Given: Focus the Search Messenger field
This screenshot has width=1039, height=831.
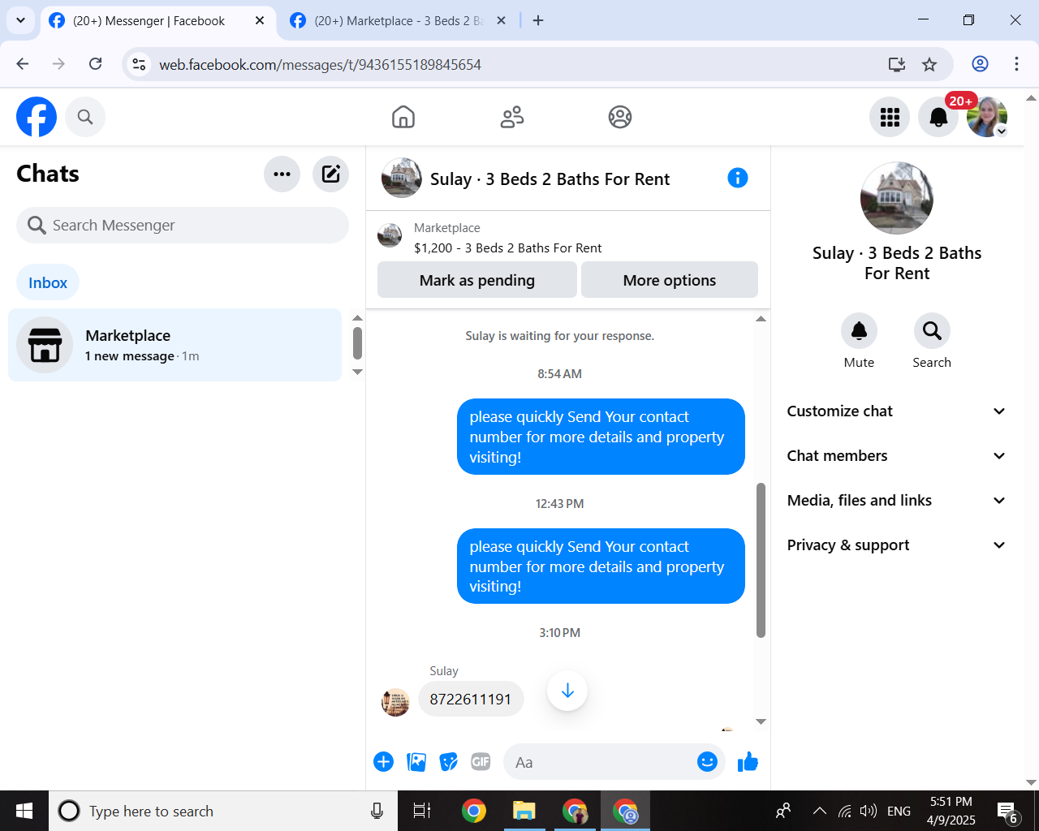Looking at the screenshot, I should 183,226.
